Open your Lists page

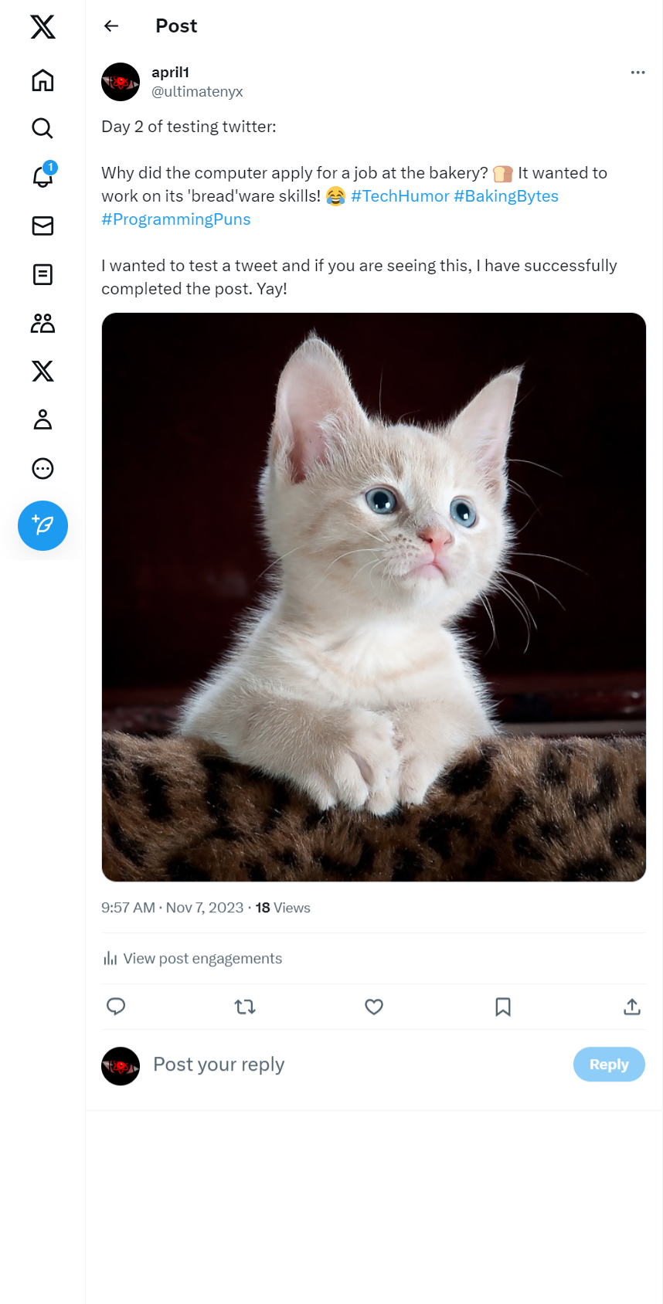[x=42, y=274]
